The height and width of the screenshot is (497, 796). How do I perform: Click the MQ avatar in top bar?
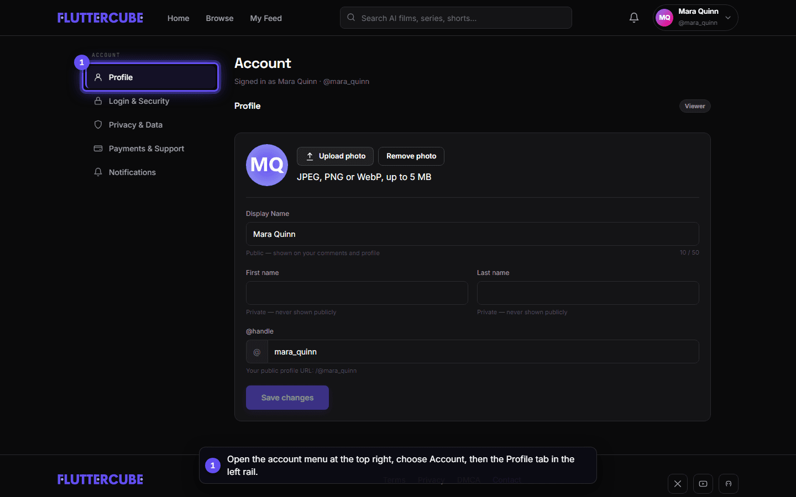664,18
